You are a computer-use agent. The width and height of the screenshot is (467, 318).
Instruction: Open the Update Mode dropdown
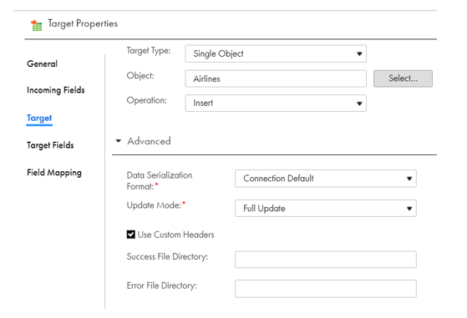pos(326,208)
